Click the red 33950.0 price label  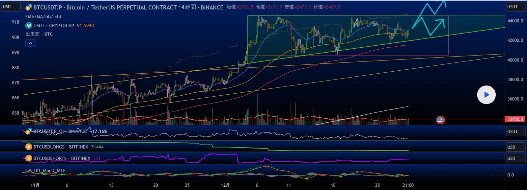pyautogui.click(x=515, y=119)
